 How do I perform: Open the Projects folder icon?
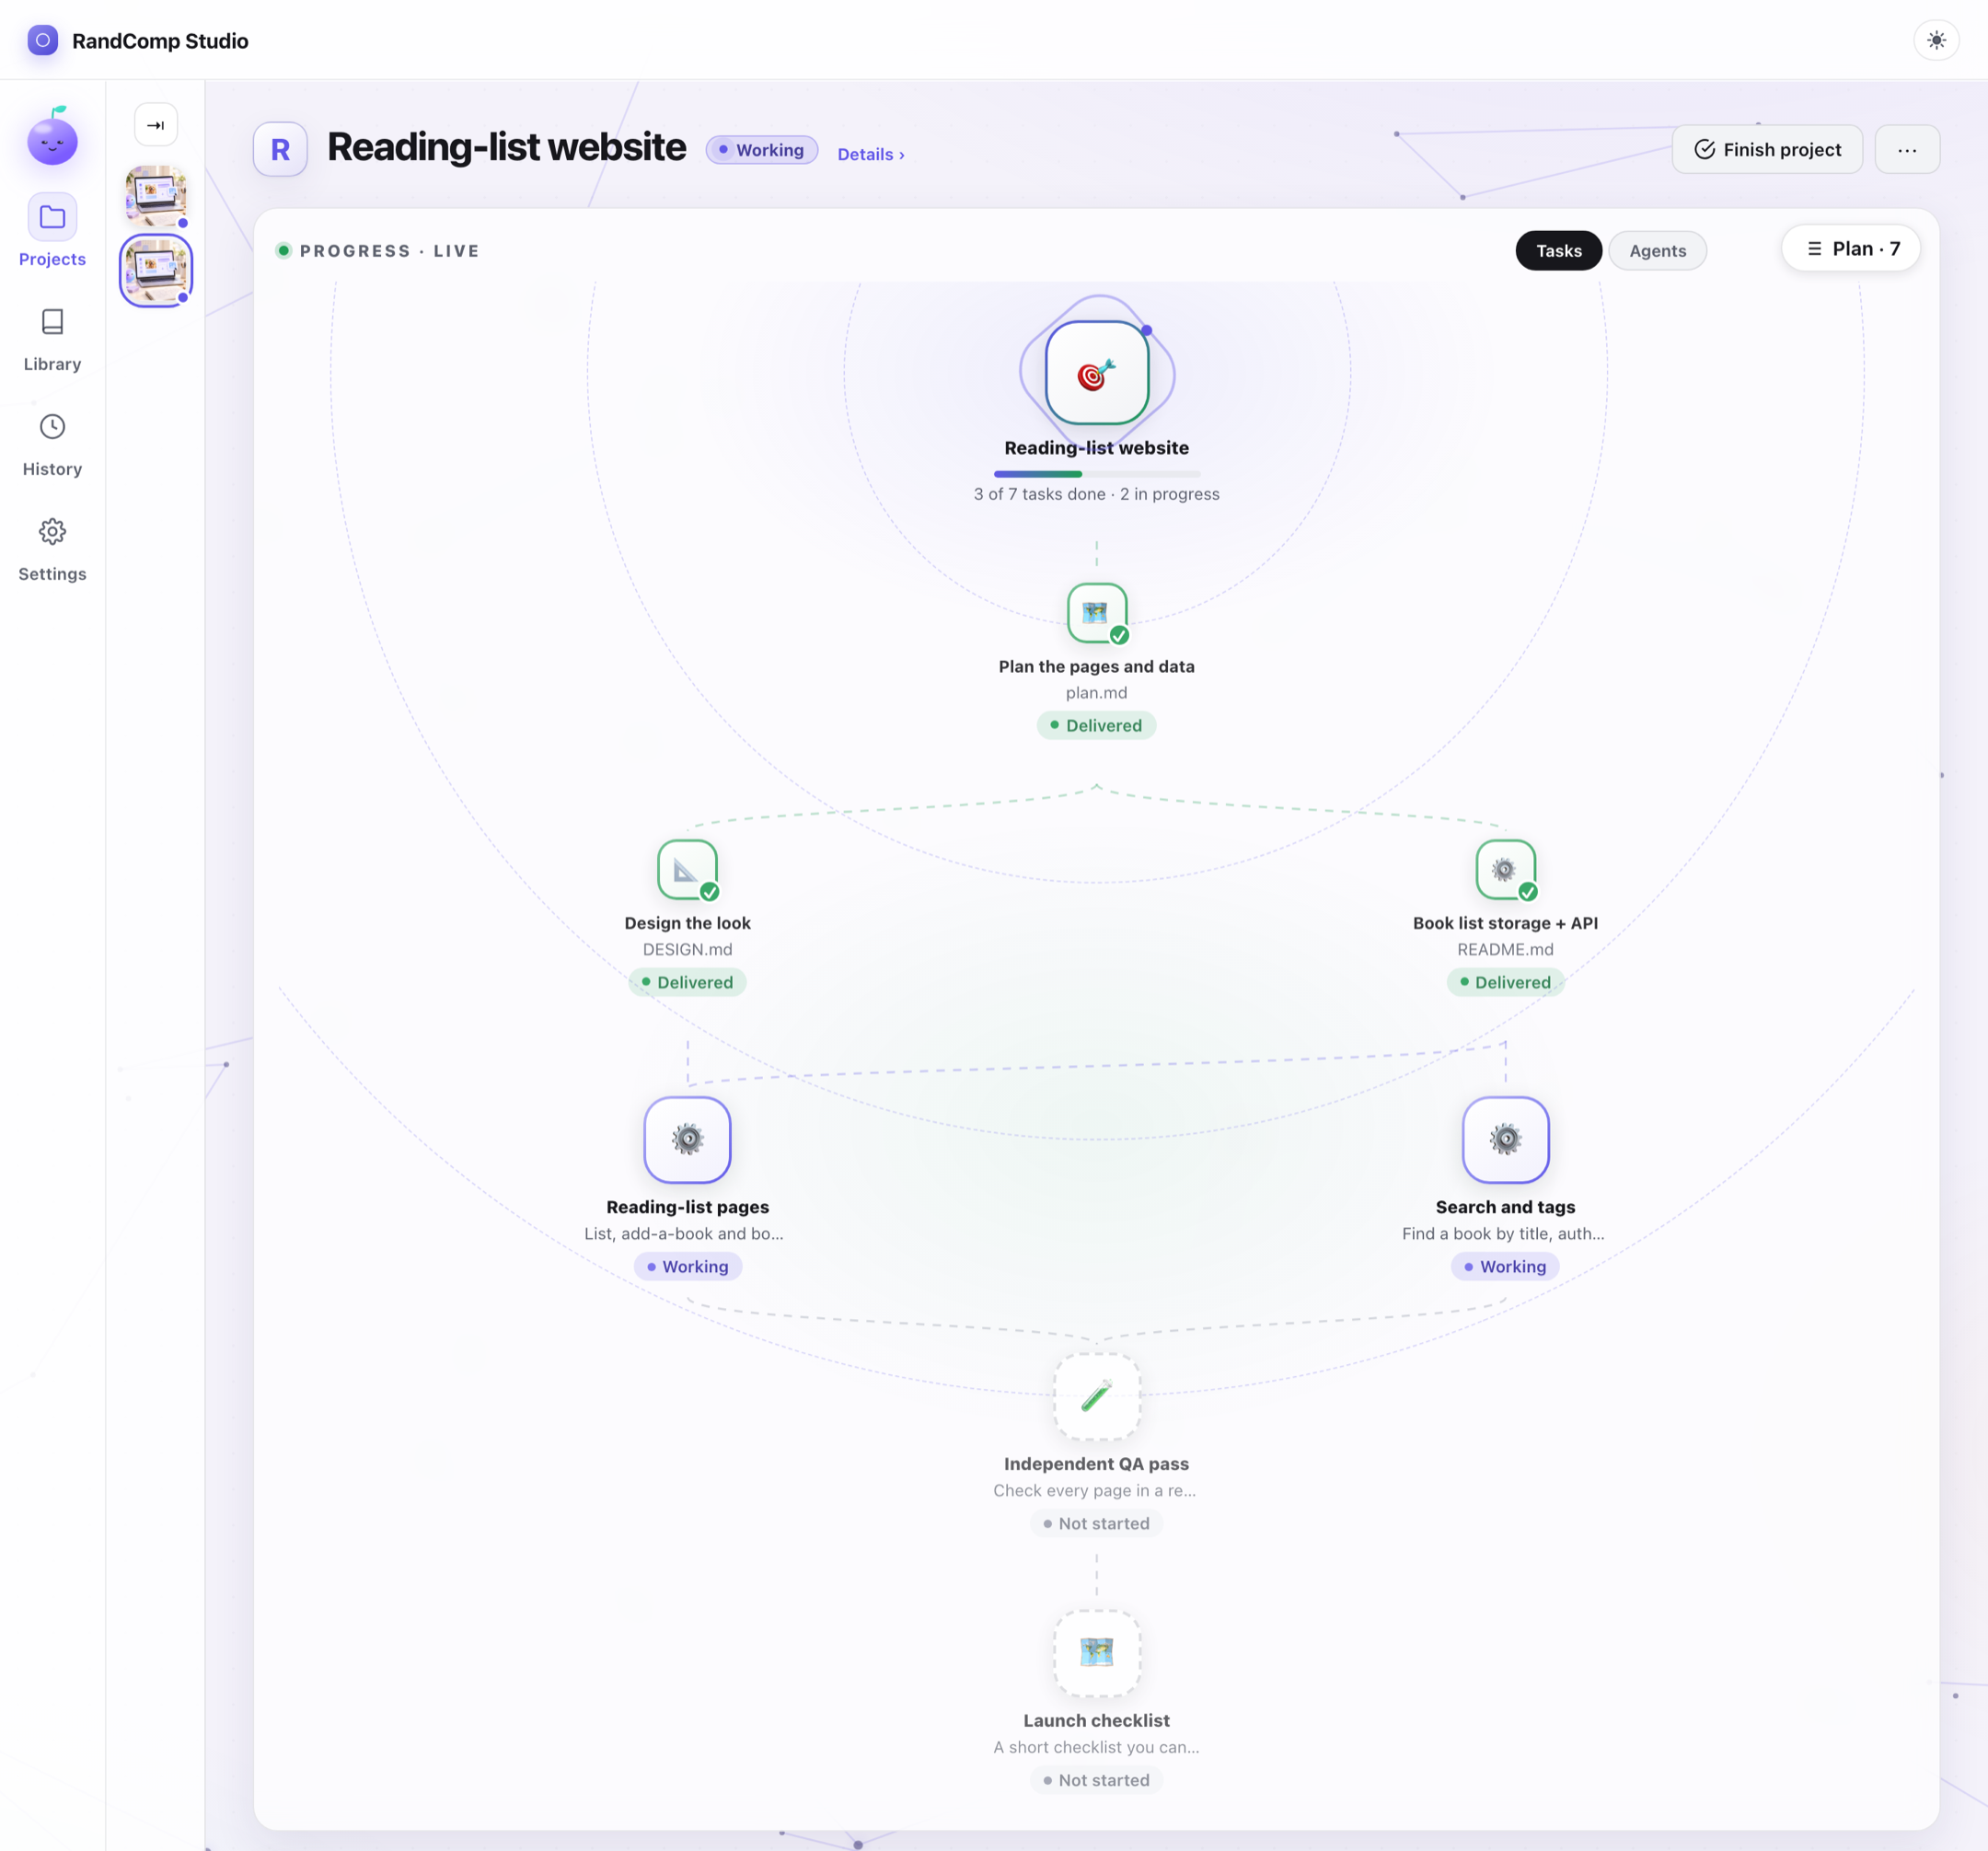point(52,217)
